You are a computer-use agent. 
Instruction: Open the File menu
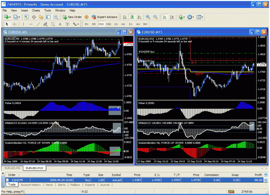point(5,10)
